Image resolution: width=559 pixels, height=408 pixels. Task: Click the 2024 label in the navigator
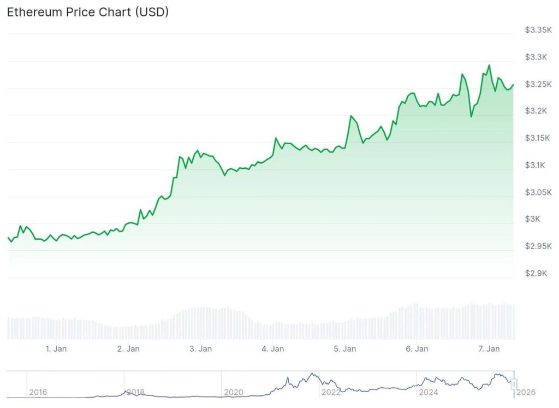pos(428,392)
